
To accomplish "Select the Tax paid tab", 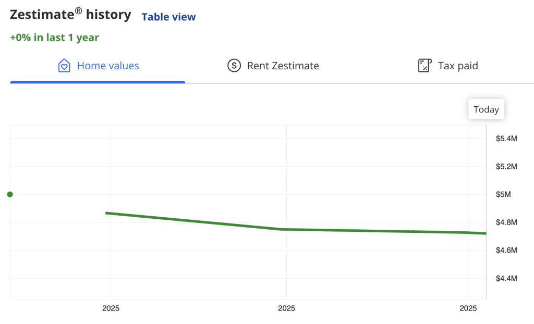I will click(458, 66).
